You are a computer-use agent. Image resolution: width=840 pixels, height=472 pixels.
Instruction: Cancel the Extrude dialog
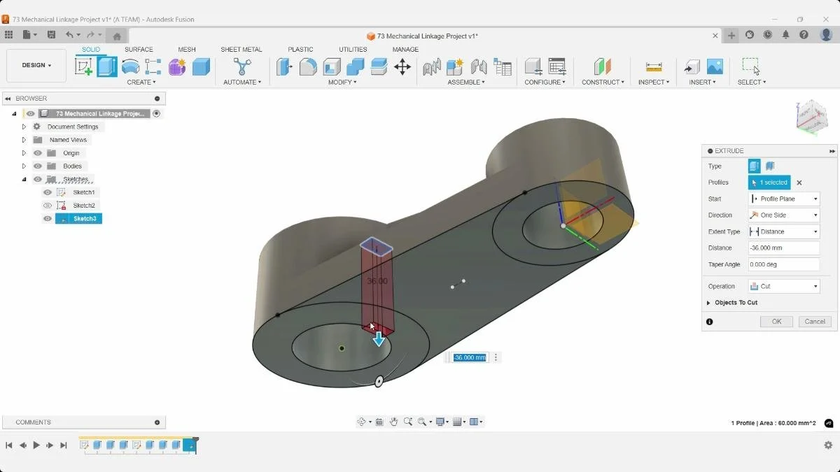pyautogui.click(x=815, y=322)
